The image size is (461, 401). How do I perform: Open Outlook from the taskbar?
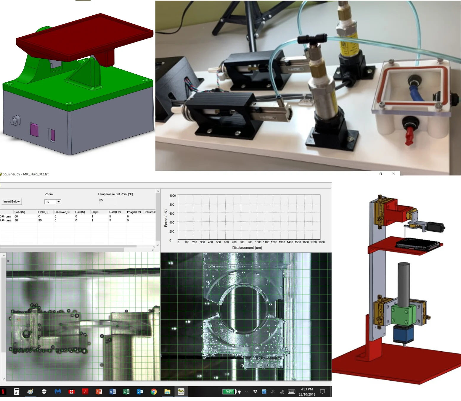[140, 392]
